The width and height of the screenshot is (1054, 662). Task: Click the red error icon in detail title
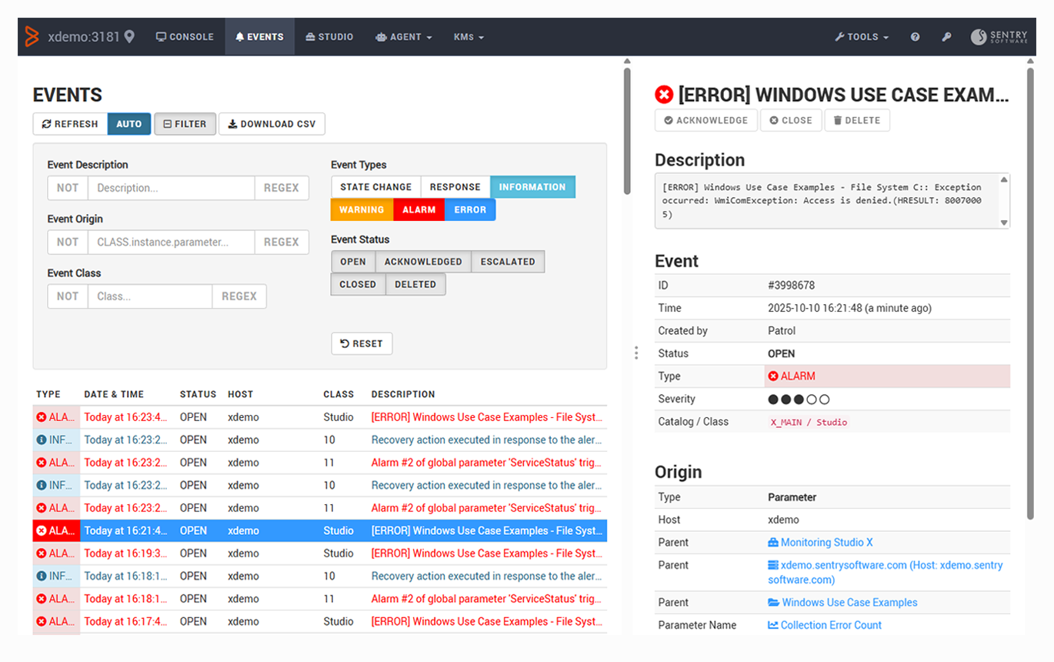point(663,95)
